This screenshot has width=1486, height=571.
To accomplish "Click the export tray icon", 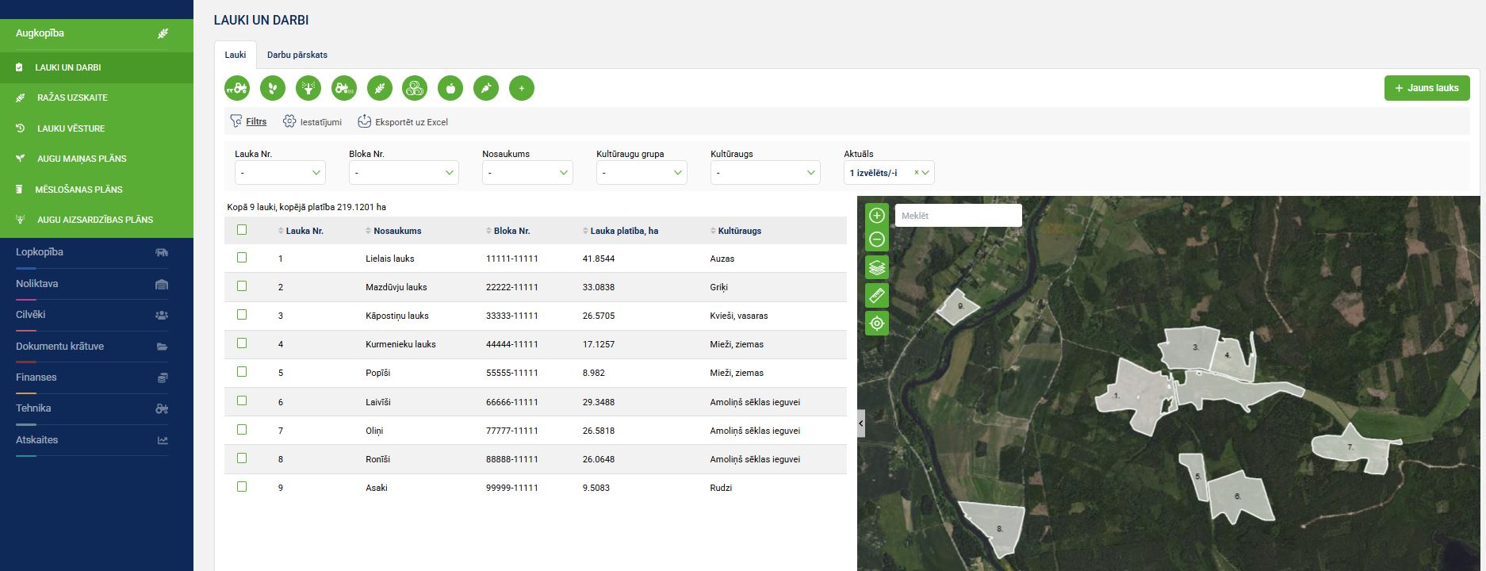I will click(x=365, y=121).
